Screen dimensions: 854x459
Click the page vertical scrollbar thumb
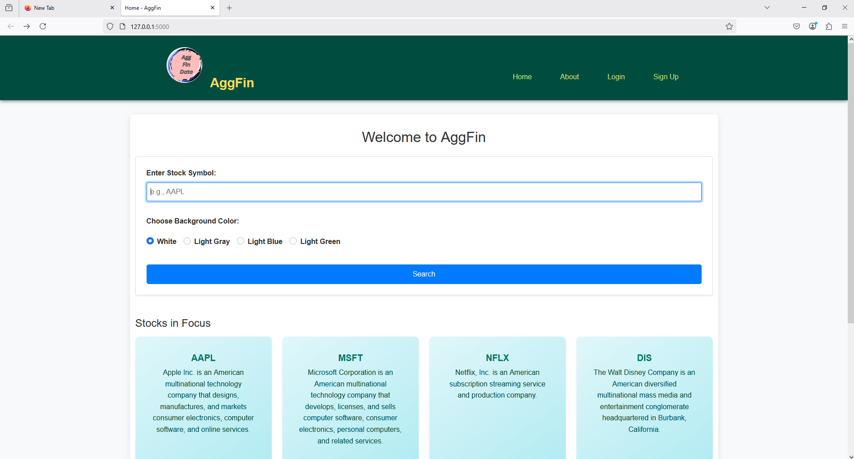pyautogui.click(x=851, y=183)
